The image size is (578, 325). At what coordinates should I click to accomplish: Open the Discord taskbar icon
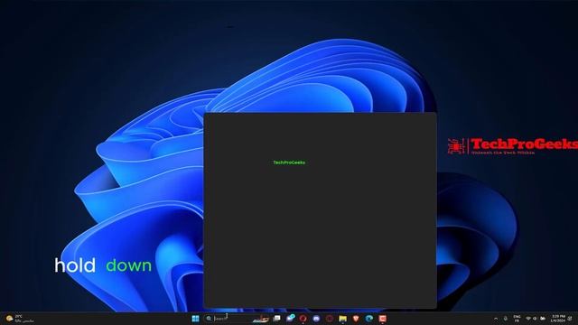[x=316, y=319]
